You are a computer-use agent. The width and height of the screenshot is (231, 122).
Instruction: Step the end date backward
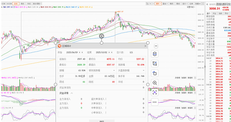[109, 52]
